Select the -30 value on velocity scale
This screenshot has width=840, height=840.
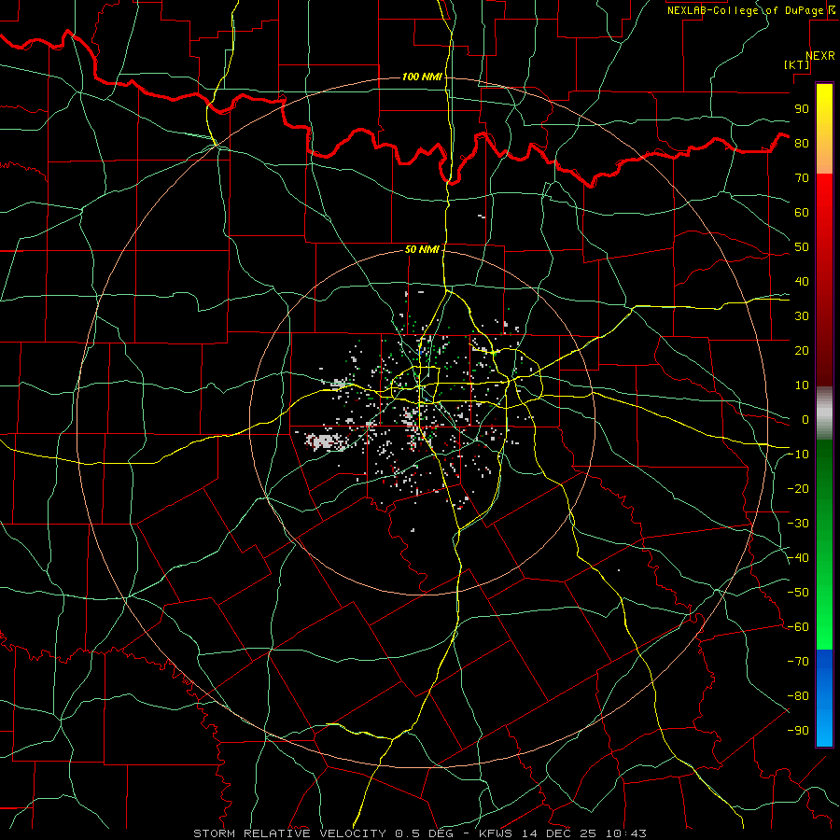798,524
